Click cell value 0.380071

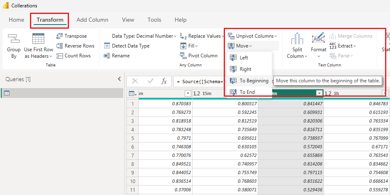tap(247, 190)
